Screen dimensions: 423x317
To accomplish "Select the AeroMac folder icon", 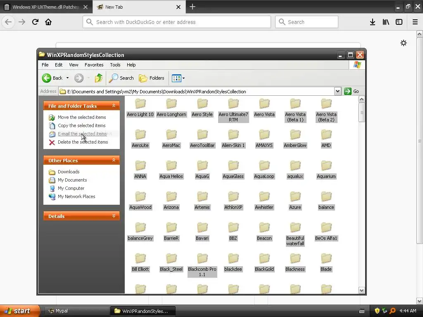I will pyautogui.click(x=171, y=135).
